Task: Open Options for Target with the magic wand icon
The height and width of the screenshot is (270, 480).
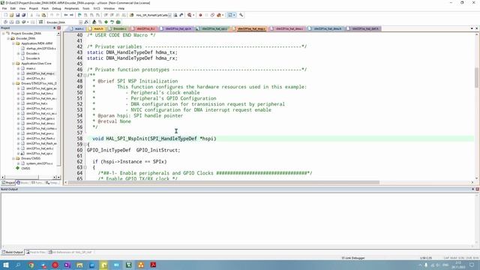Action: pyautogui.click(x=86, y=22)
